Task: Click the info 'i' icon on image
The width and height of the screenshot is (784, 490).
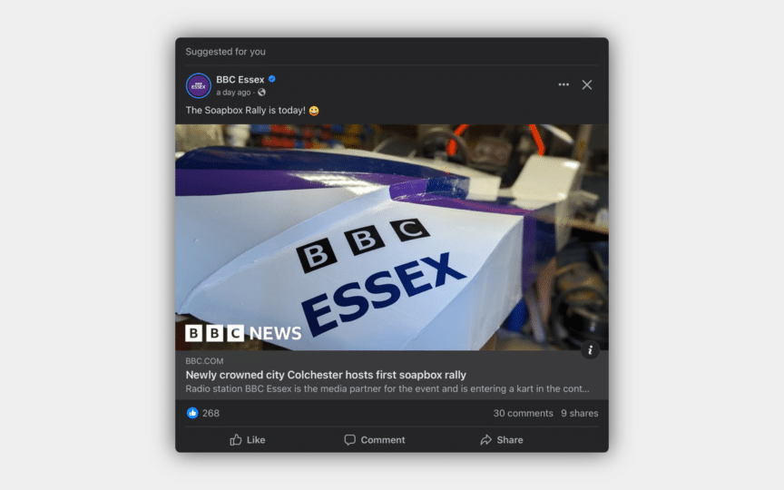Action: 590,350
